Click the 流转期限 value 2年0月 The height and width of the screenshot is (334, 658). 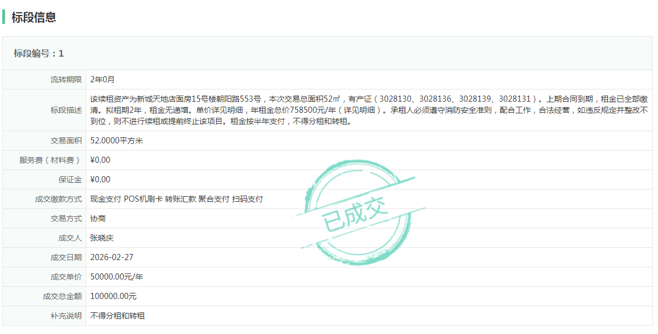pos(102,79)
